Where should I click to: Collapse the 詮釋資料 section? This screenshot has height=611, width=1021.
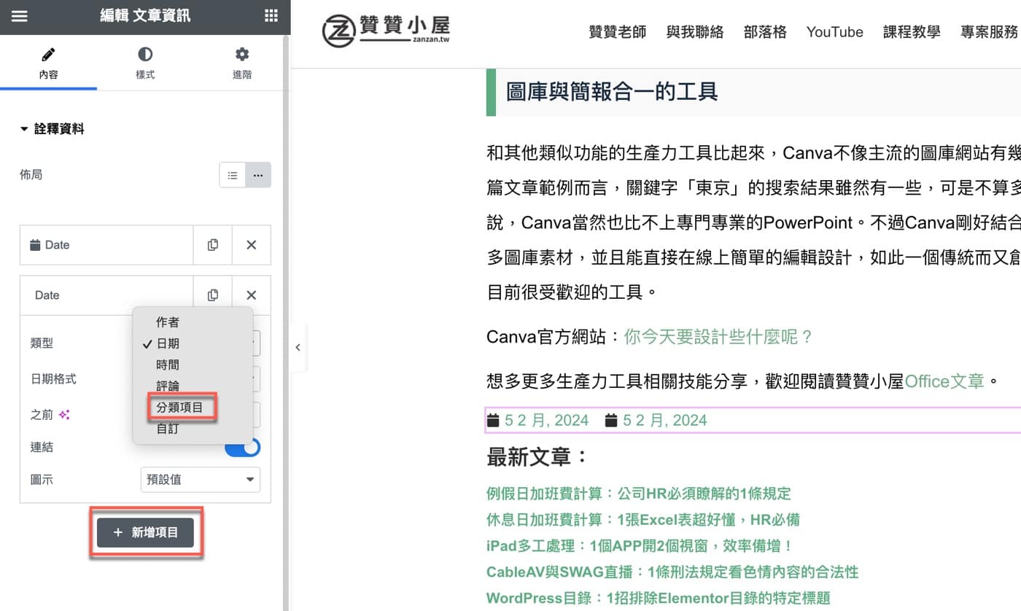tap(52, 129)
